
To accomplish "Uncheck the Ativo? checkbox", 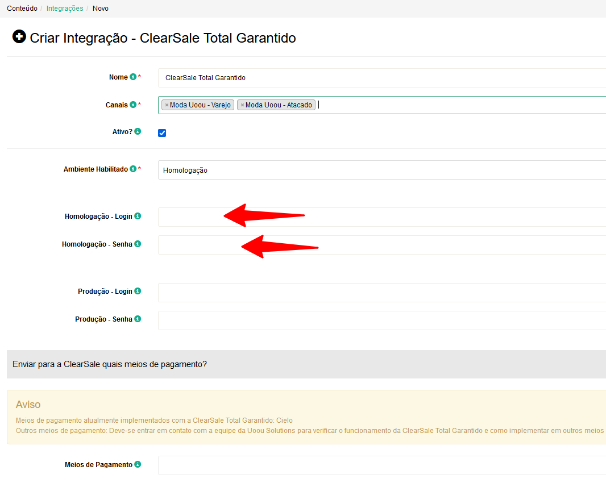I will click(x=162, y=133).
